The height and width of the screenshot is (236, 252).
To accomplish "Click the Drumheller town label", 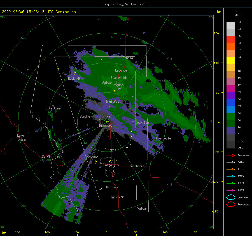I will point(164,138).
